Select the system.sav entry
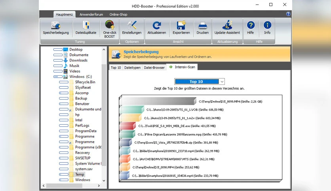Image resolution: width=331 pixels, height=191 pixels. tap(84, 169)
